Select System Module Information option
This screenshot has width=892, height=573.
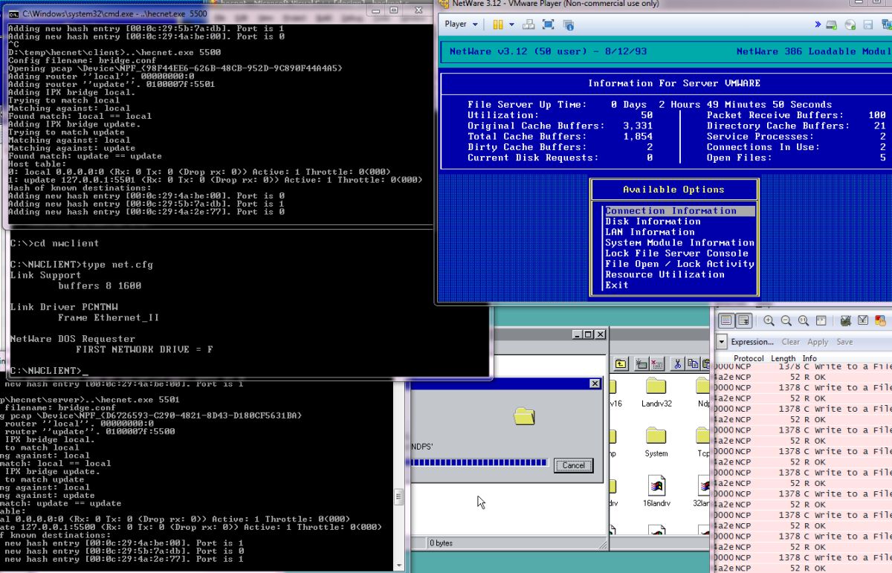tap(679, 242)
